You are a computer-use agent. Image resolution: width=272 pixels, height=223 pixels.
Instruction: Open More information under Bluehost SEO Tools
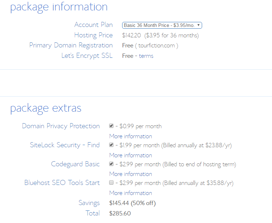pos(130,193)
